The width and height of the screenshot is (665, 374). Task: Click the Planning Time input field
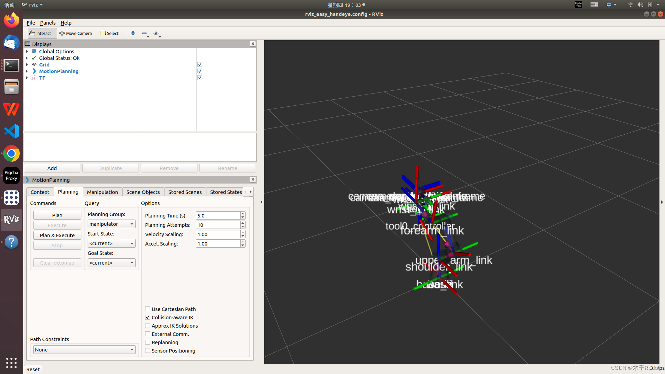[x=218, y=215]
